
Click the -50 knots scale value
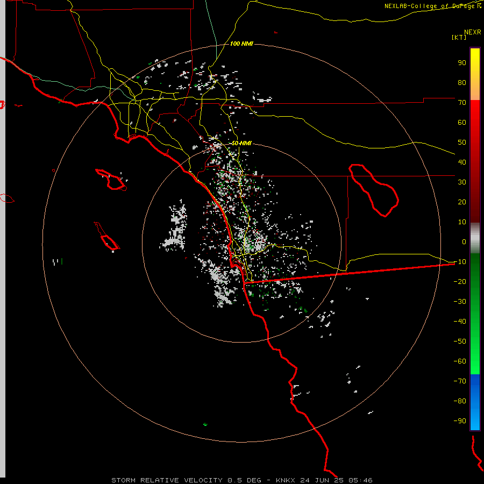[460, 341]
